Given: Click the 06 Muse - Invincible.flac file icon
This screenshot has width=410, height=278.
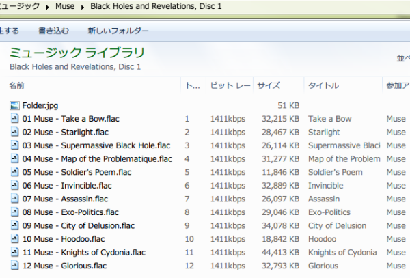Looking at the screenshot, I should click(15, 186).
